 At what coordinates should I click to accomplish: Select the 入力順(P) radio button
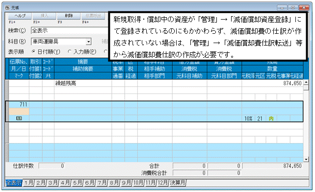coord(70,51)
